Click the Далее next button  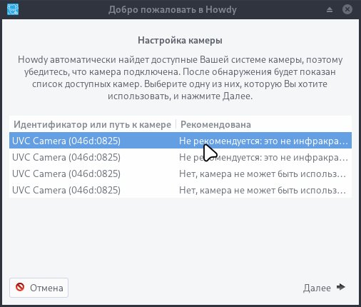coord(325,288)
